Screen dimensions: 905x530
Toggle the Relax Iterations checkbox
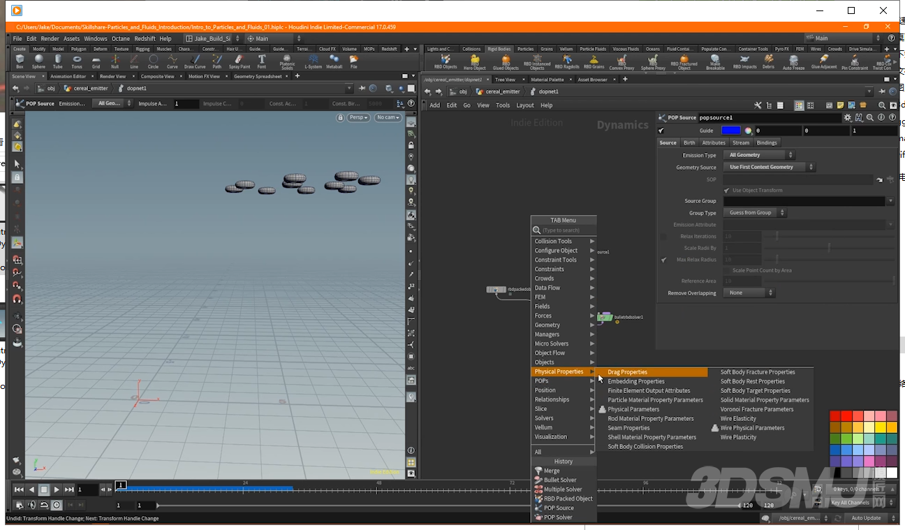pyautogui.click(x=663, y=237)
